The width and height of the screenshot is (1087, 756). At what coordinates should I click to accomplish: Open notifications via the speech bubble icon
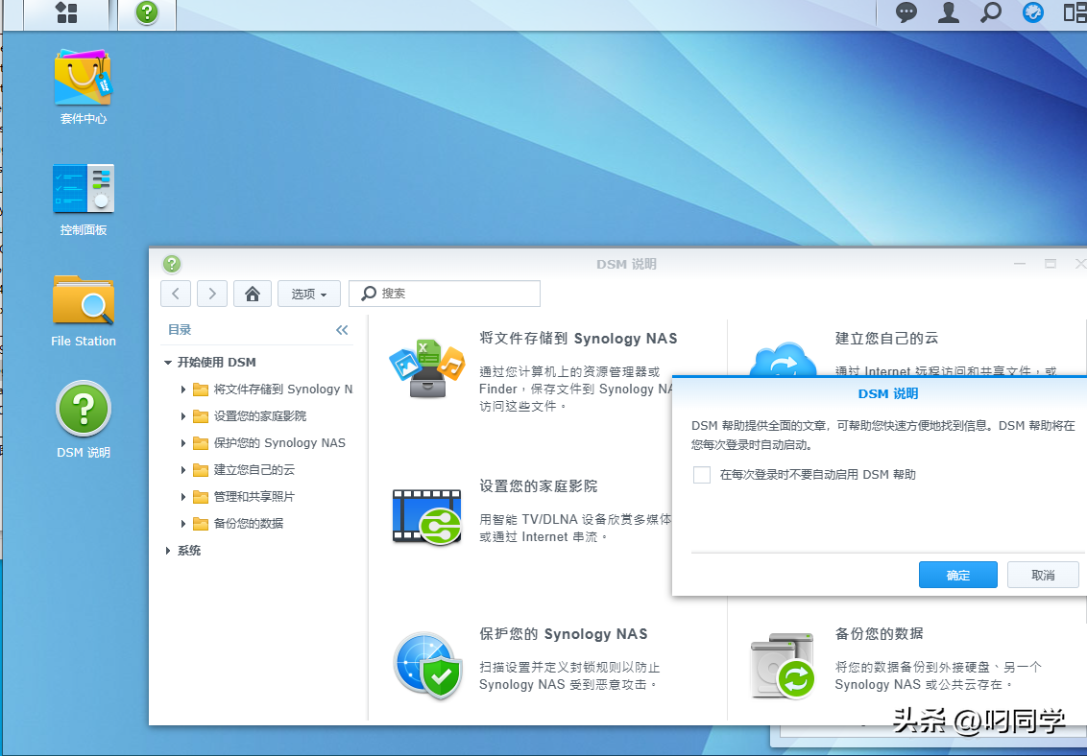[904, 13]
